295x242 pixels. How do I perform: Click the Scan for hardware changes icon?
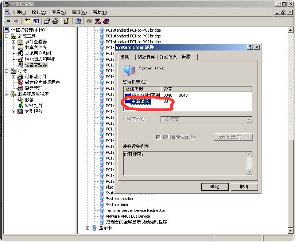pos(78,21)
